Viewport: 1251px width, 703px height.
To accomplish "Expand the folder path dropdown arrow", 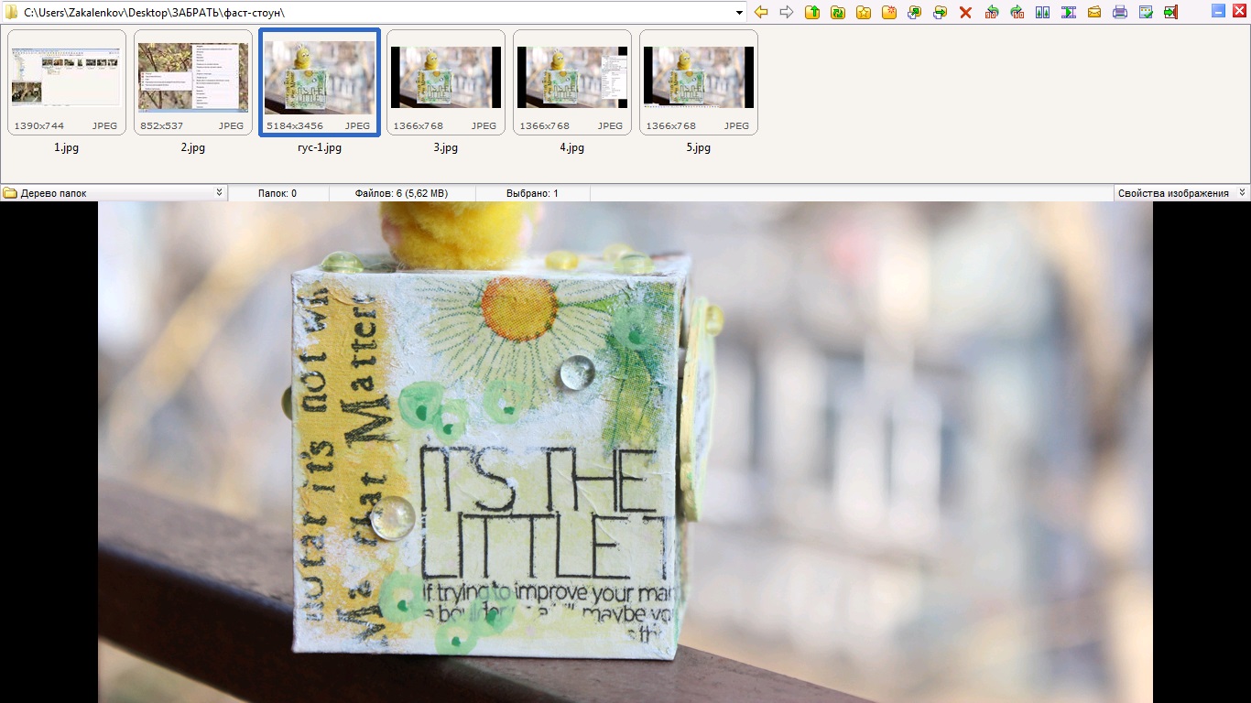I will (740, 13).
